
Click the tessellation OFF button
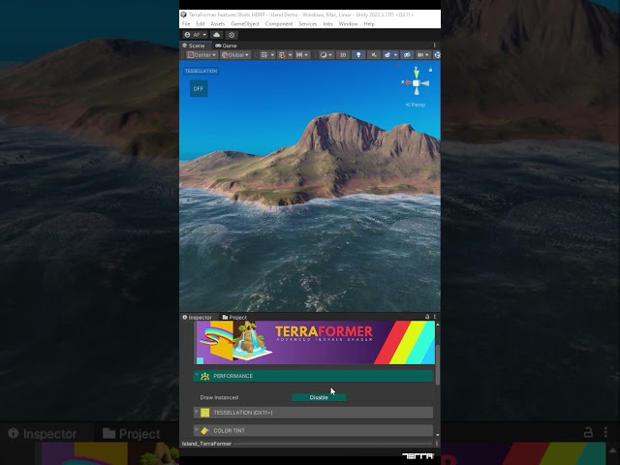pos(198,88)
